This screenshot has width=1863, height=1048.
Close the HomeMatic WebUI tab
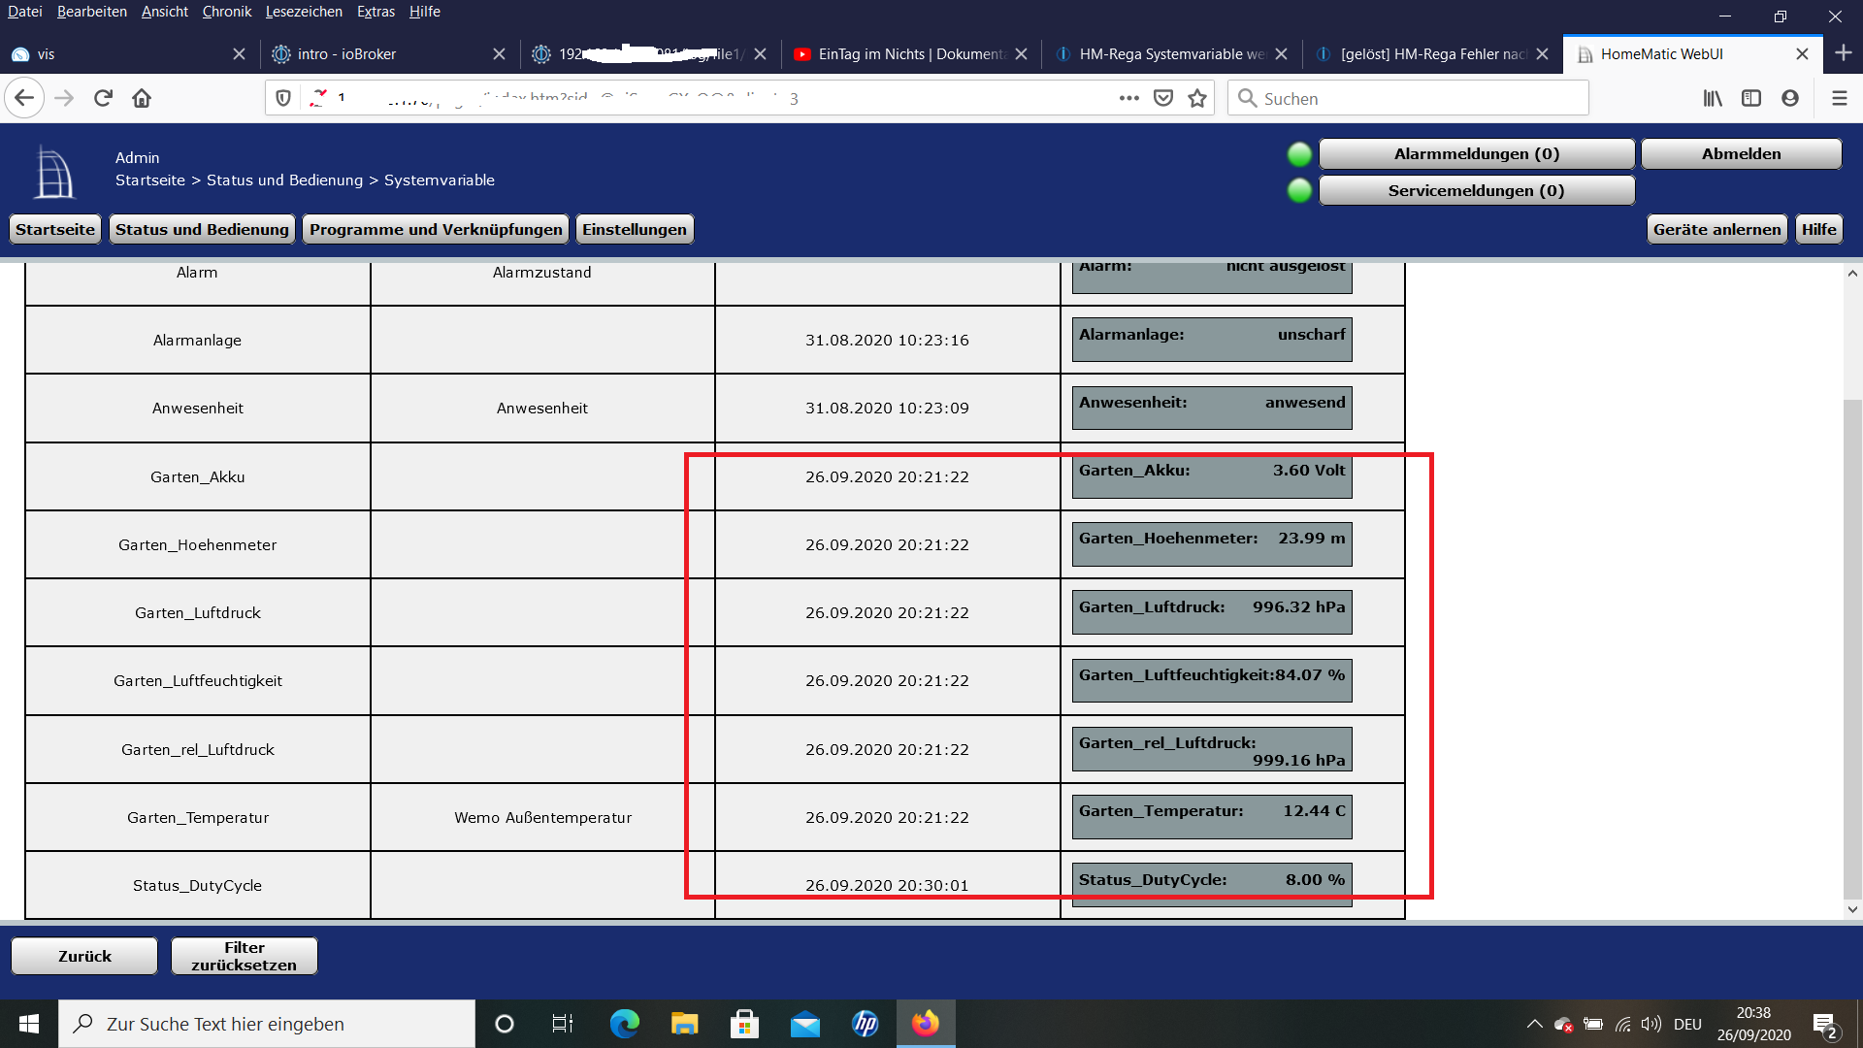(1802, 54)
